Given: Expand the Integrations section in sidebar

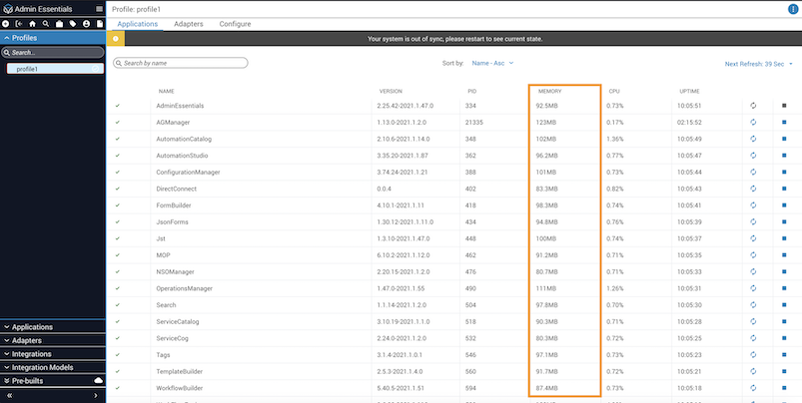Looking at the screenshot, I should click(52, 354).
